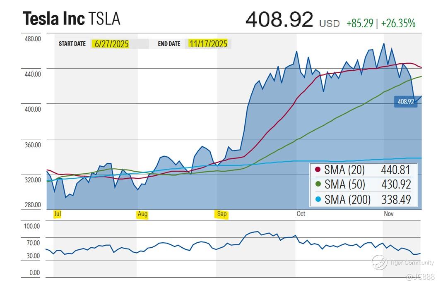The height and width of the screenshot is (287, 443).
Task: Click the end date field 11/17/2025
Action: pos(208,44)
